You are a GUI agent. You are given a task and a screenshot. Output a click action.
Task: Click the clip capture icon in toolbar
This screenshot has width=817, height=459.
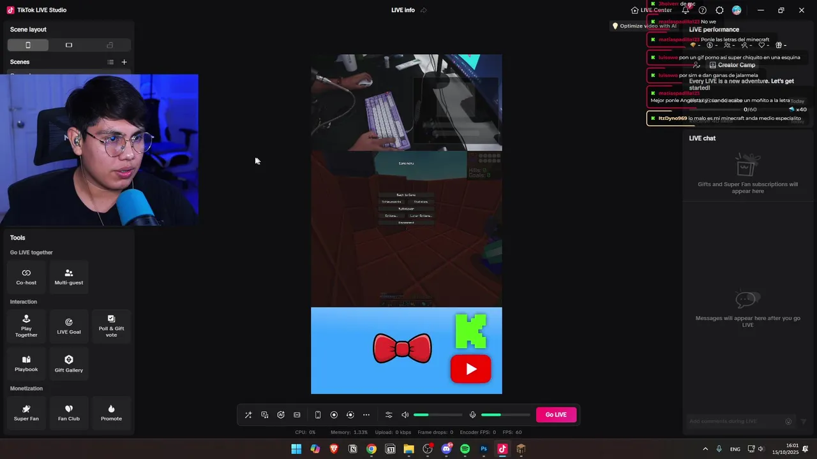point(297,415)
